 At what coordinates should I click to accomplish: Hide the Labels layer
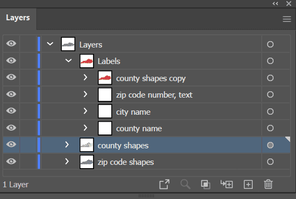[11, 61]
